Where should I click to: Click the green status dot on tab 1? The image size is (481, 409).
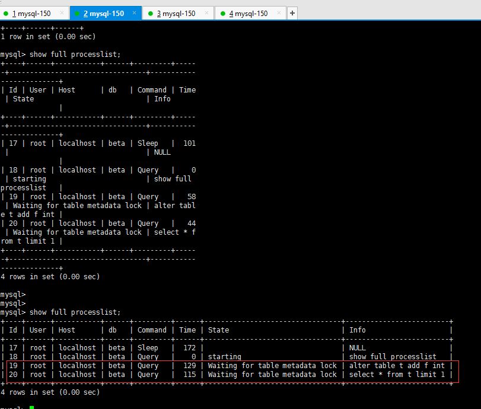coord(6,14)
